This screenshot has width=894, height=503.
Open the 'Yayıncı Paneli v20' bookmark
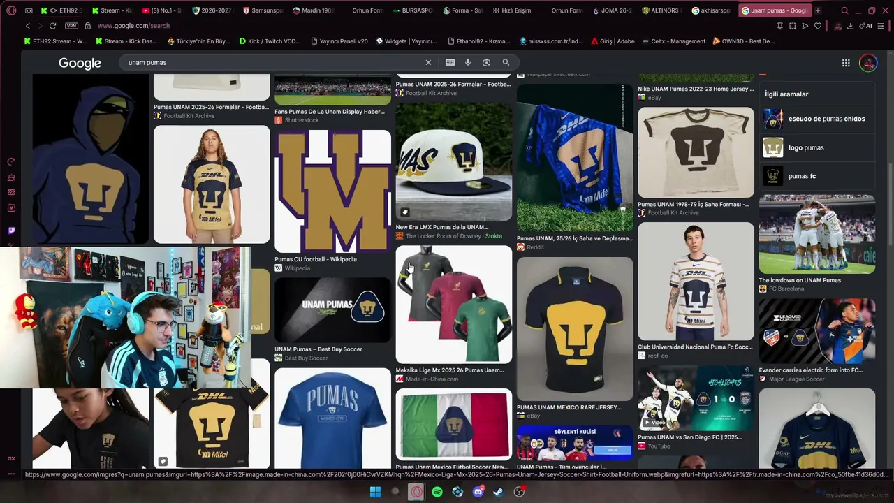[x=338, y=41]
